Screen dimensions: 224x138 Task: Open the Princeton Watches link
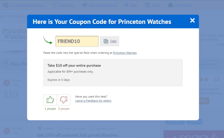click(x=125, y=53)
